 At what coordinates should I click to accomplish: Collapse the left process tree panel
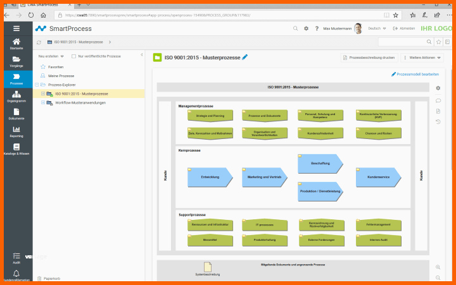(141, 56)
